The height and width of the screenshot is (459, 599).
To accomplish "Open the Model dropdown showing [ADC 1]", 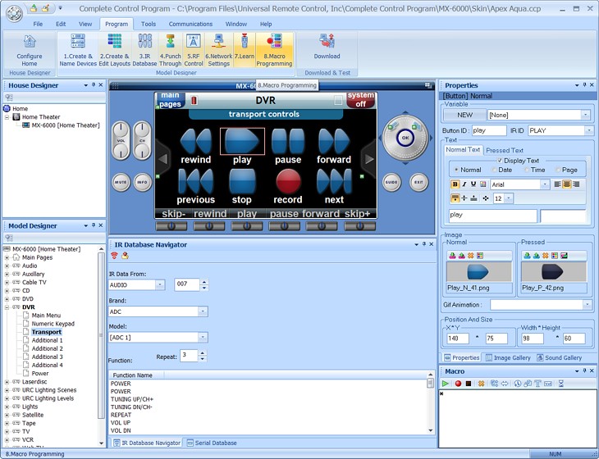I will coord(203,338).
